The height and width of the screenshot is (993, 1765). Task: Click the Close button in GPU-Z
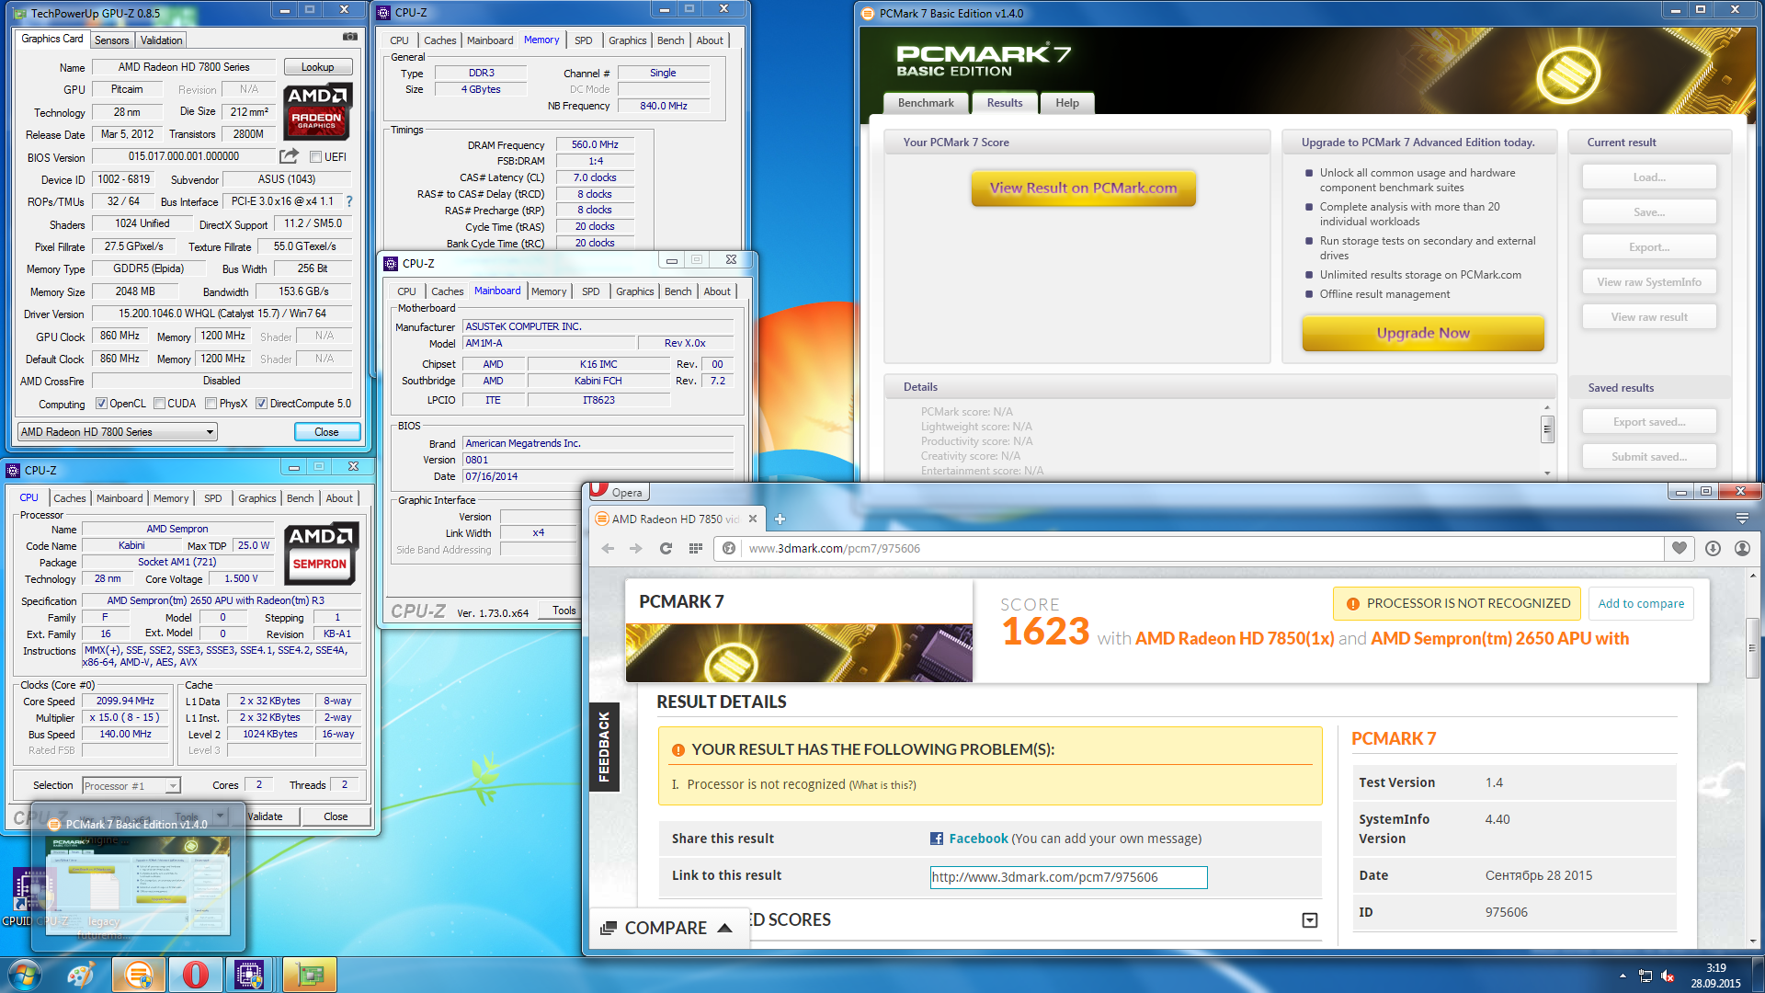pos(326,431)
